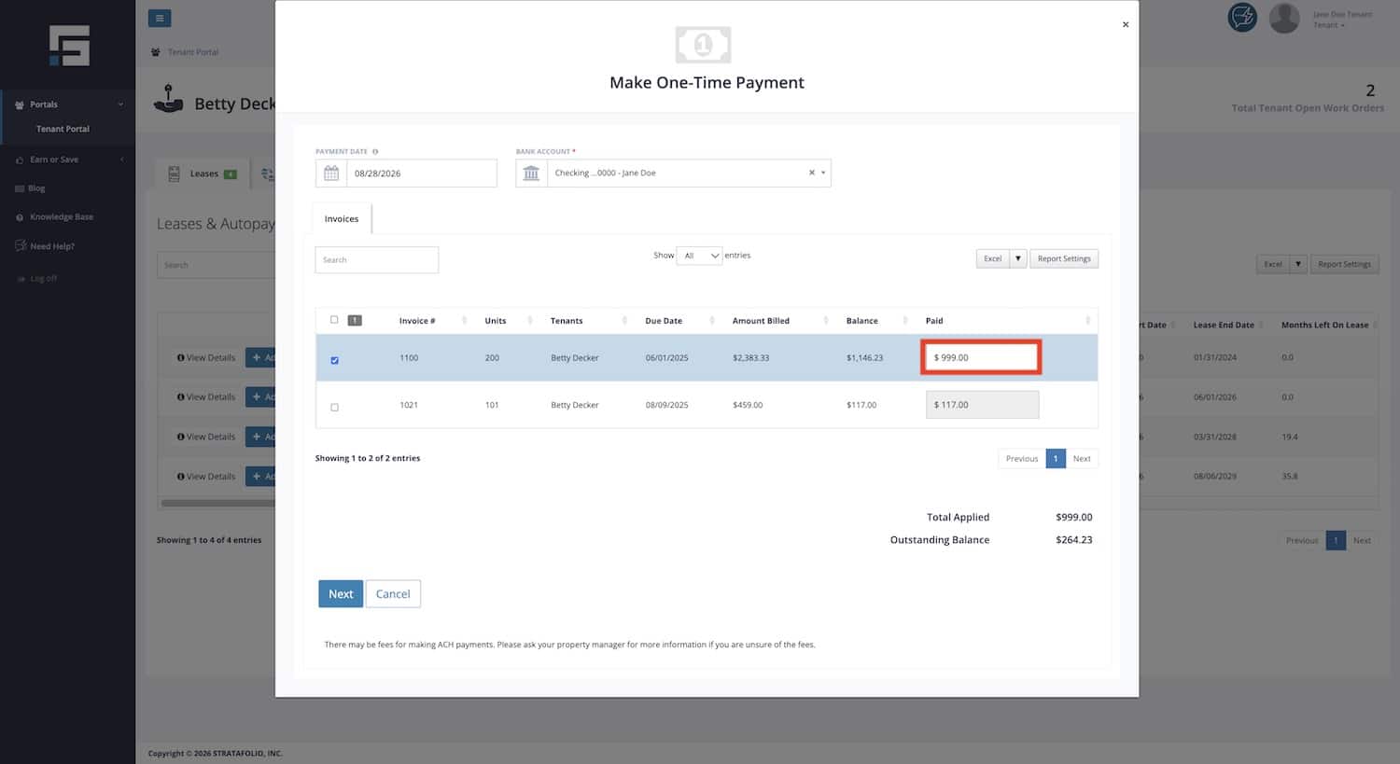Cancel the one-time payment
Screen dimensions: 1400x764
393,594
